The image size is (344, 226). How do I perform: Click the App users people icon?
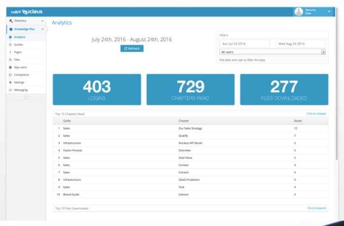[x=10, y=67]
